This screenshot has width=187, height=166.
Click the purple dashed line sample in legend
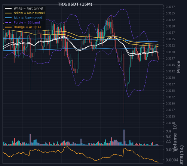[8, 22]
